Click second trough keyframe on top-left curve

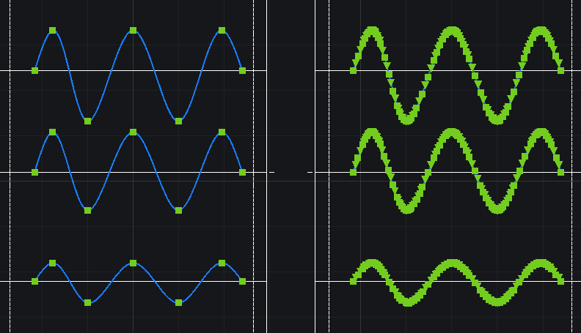click(x=178, y=121)
